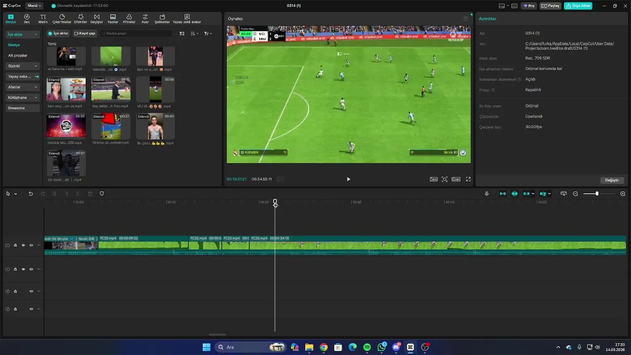
Task: Click the playhead marker on timeline ruler
Action: pyautogui.click(x=275, y=203)
